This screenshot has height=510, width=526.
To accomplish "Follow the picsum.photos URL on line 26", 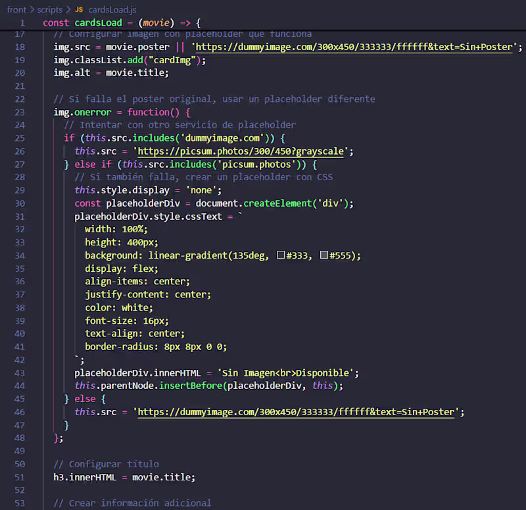I will [x=241, y=151].
